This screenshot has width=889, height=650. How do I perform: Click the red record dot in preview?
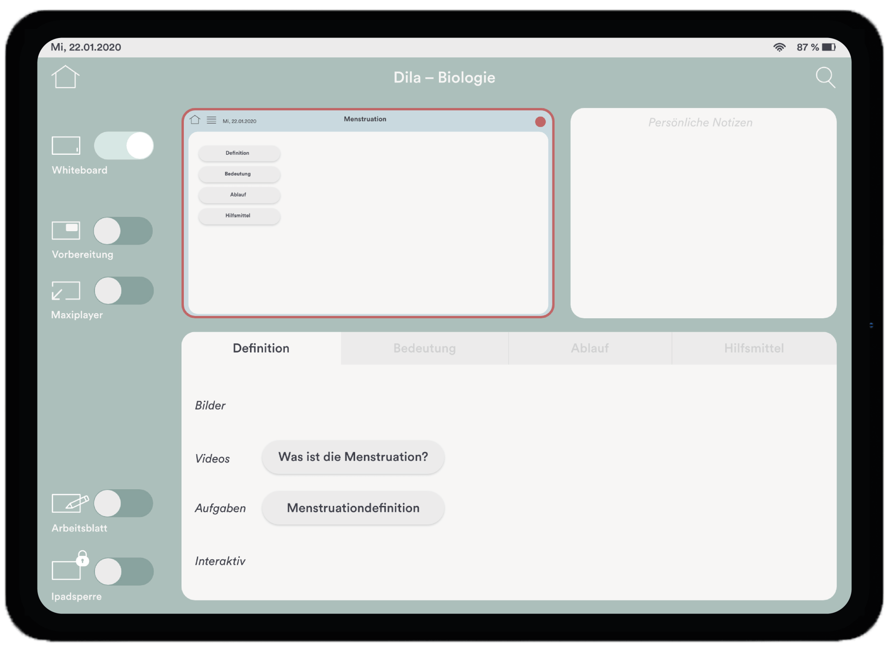540,122
